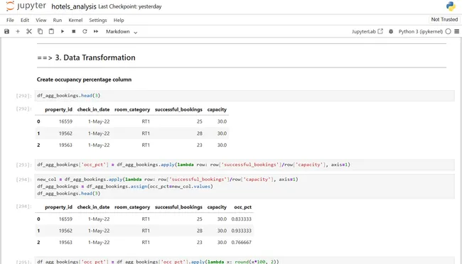Image resolution: width=462 pixels, height=264 pixels.
Task: Click the Python 3 (ipykernel) kernel name
Action: pyautogui.click(x=421, y=31)
